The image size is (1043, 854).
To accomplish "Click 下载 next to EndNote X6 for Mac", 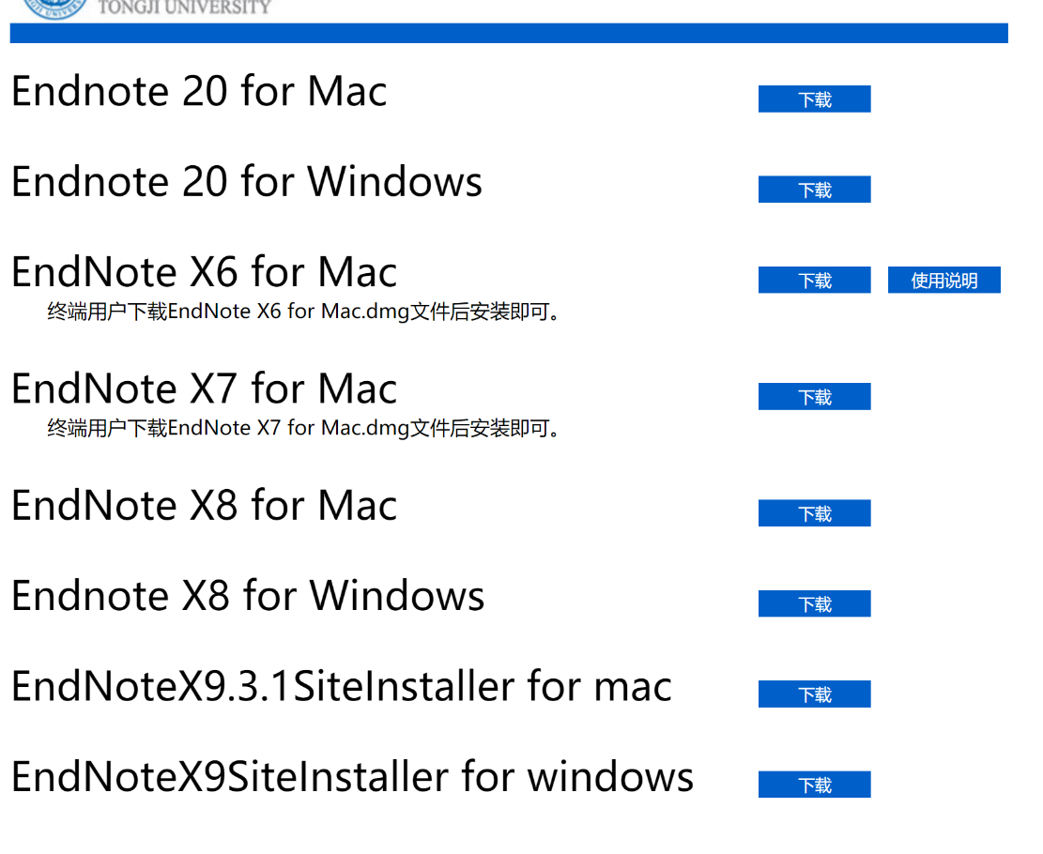I will pos(814,281).
